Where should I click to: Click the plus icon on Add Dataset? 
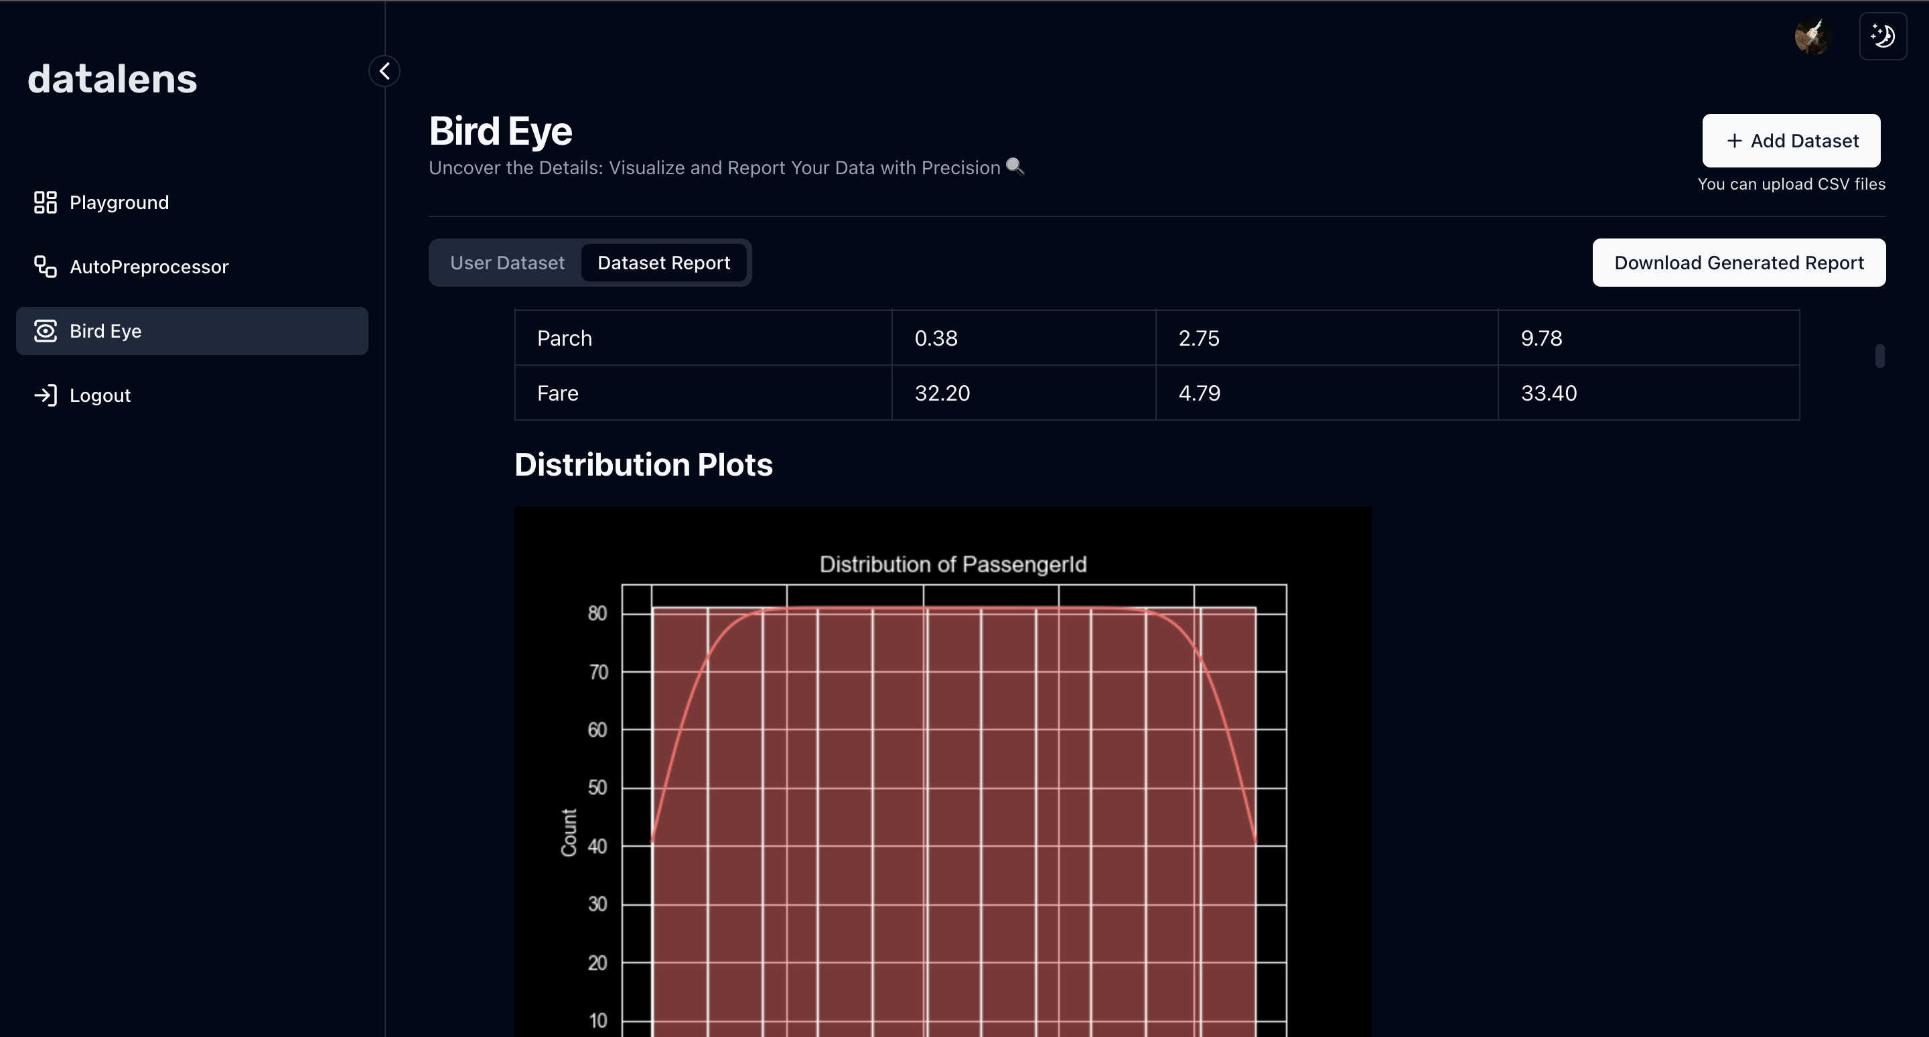(1733, 141)
